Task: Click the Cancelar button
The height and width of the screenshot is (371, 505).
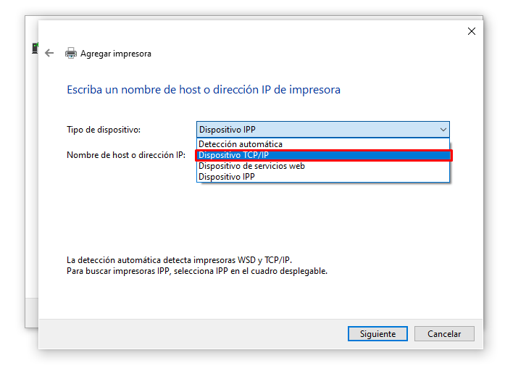Action: coord(444,334)
